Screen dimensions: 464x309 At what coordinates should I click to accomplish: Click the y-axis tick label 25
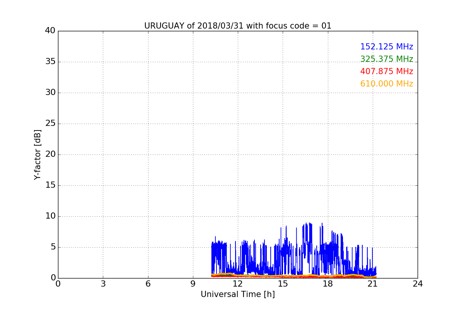click(x=50, y=124)
